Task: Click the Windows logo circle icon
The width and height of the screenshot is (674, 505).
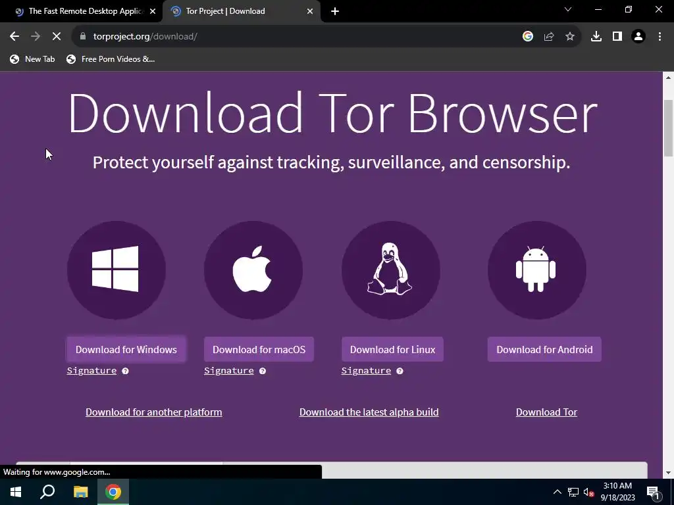Action: 116,270
